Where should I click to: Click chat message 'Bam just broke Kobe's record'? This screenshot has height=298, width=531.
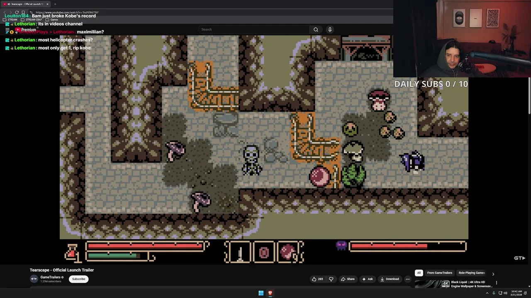click(64, 16)
